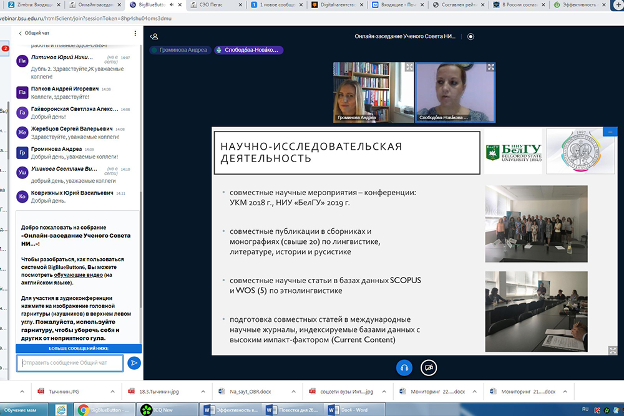The width and height of the screenshot is (624, 416).
Task: Click the headset audio button
Action: tap(404, 368)
